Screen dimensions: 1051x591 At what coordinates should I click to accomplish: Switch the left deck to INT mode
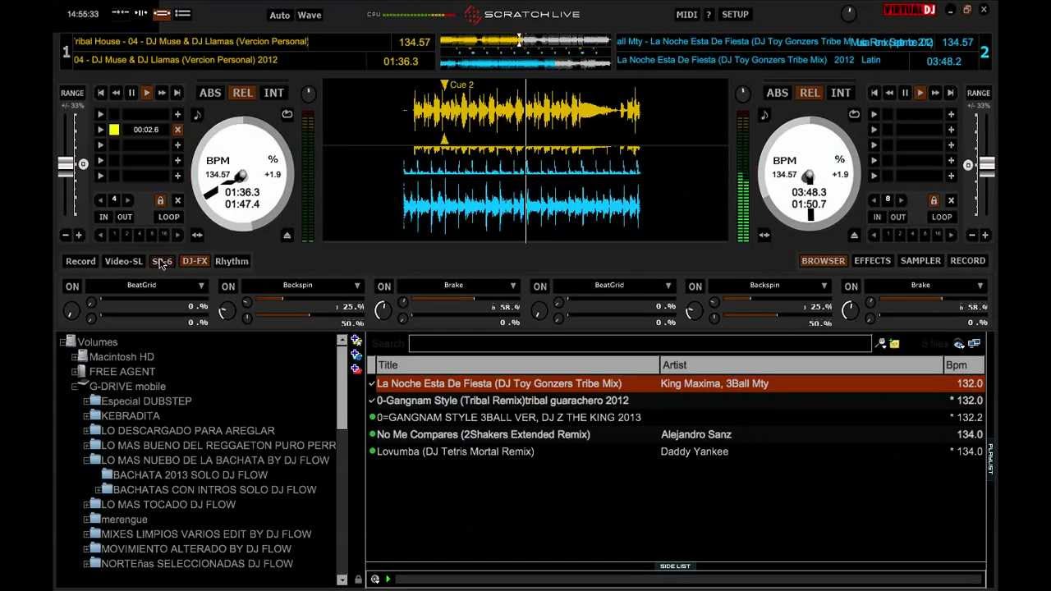(x=273, y=93)
